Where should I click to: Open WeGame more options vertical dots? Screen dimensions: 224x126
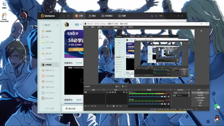(x=171, y=16)
